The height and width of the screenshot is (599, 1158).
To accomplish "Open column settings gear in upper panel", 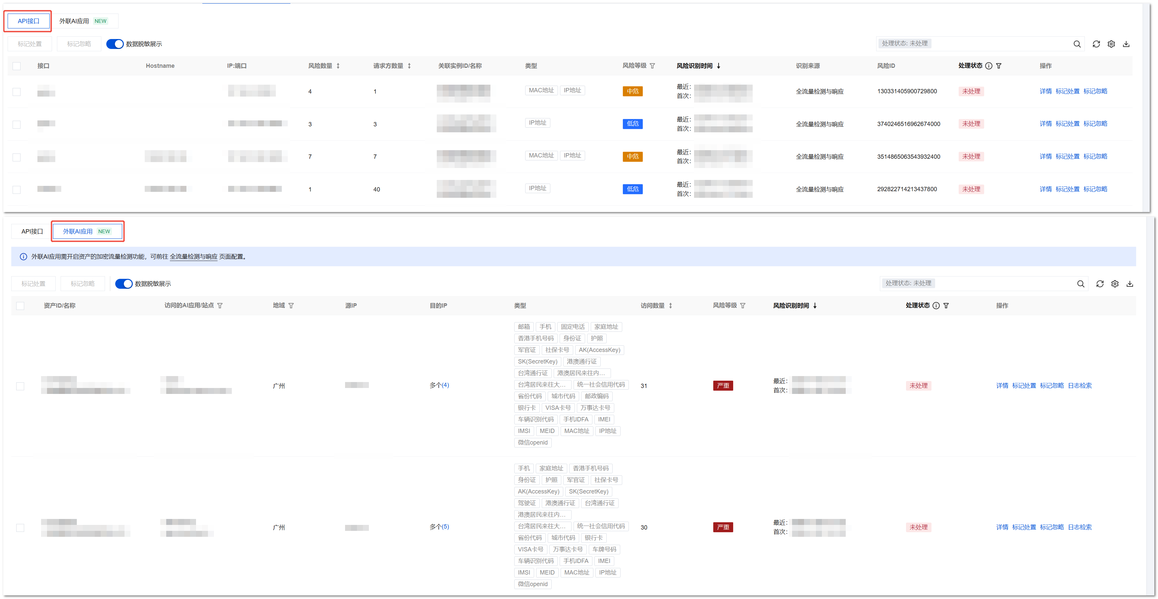I will pos(1111,44).
